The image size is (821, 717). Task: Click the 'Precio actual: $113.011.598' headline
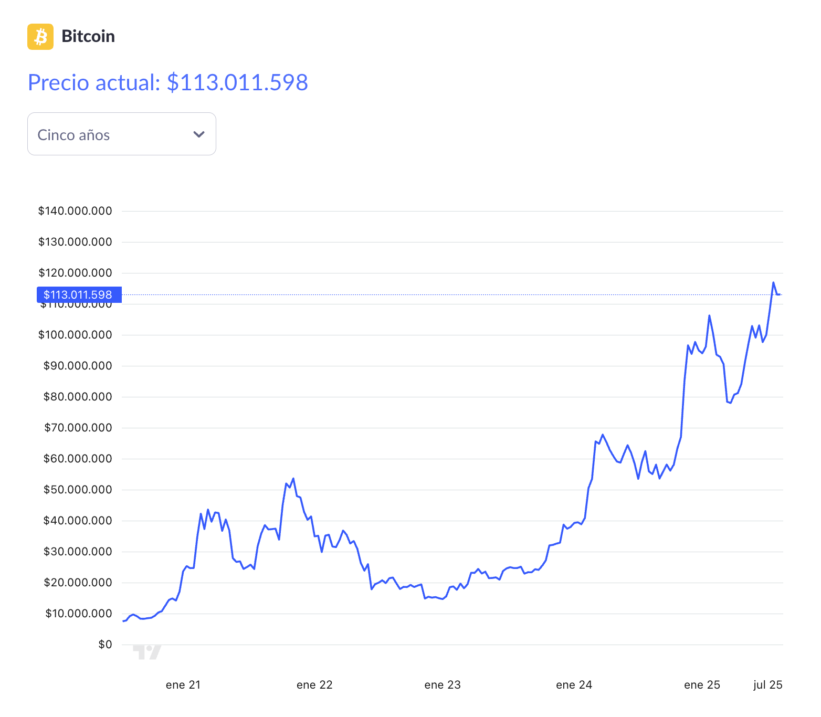pyautogui.click(x=168, y=82)
